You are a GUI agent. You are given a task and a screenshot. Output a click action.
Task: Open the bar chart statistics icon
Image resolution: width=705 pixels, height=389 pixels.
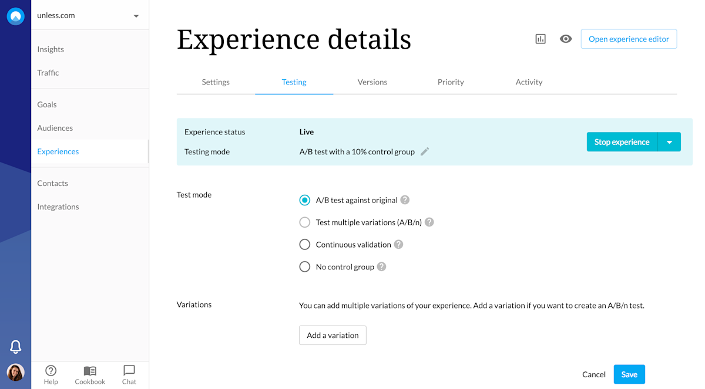tap(540, 39)
